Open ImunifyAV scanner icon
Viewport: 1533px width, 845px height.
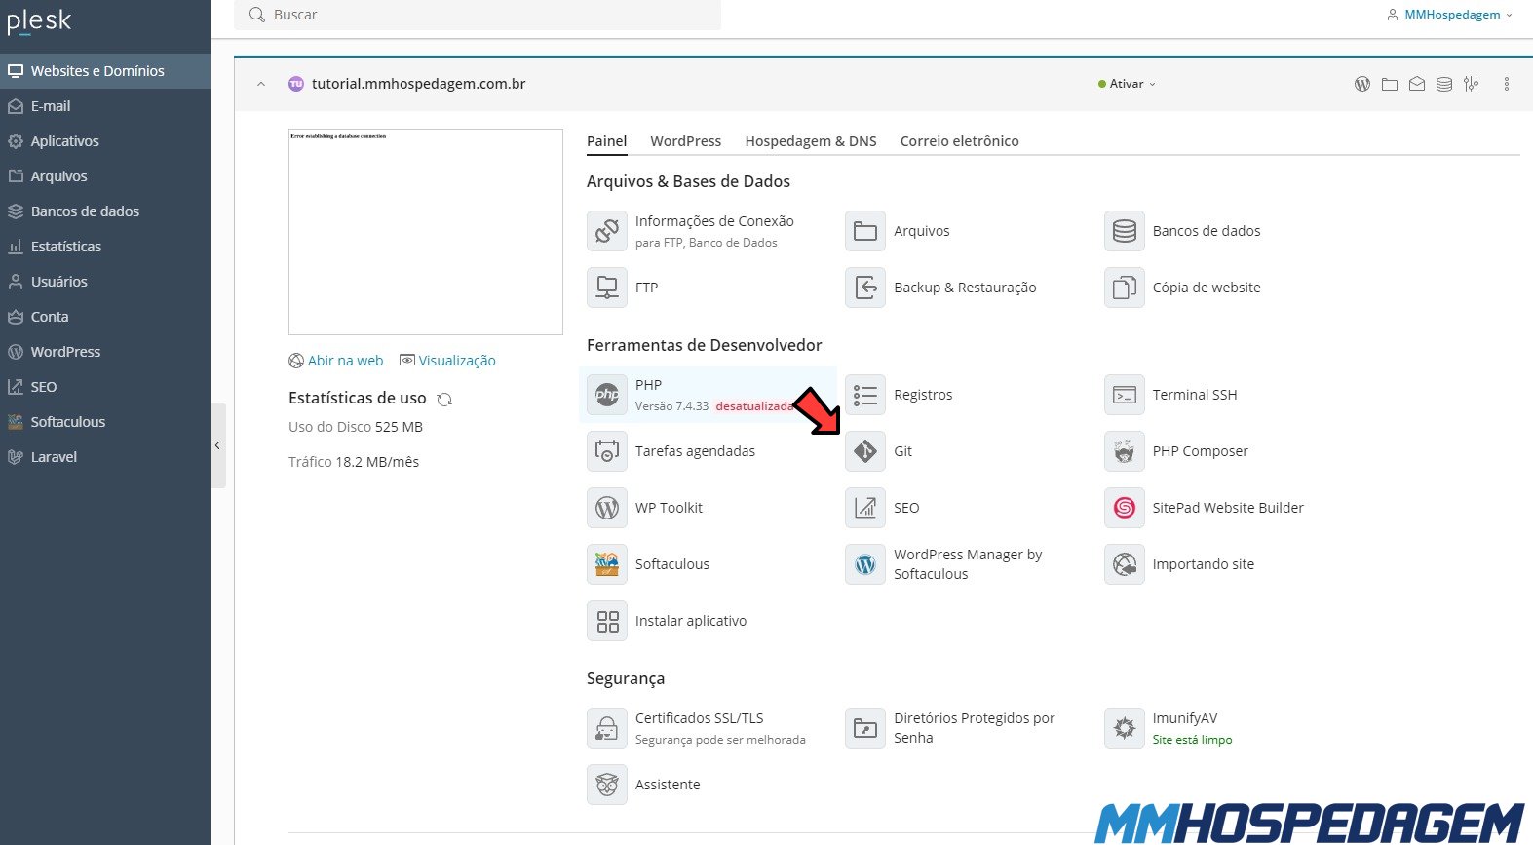(x=1125, y=728)
